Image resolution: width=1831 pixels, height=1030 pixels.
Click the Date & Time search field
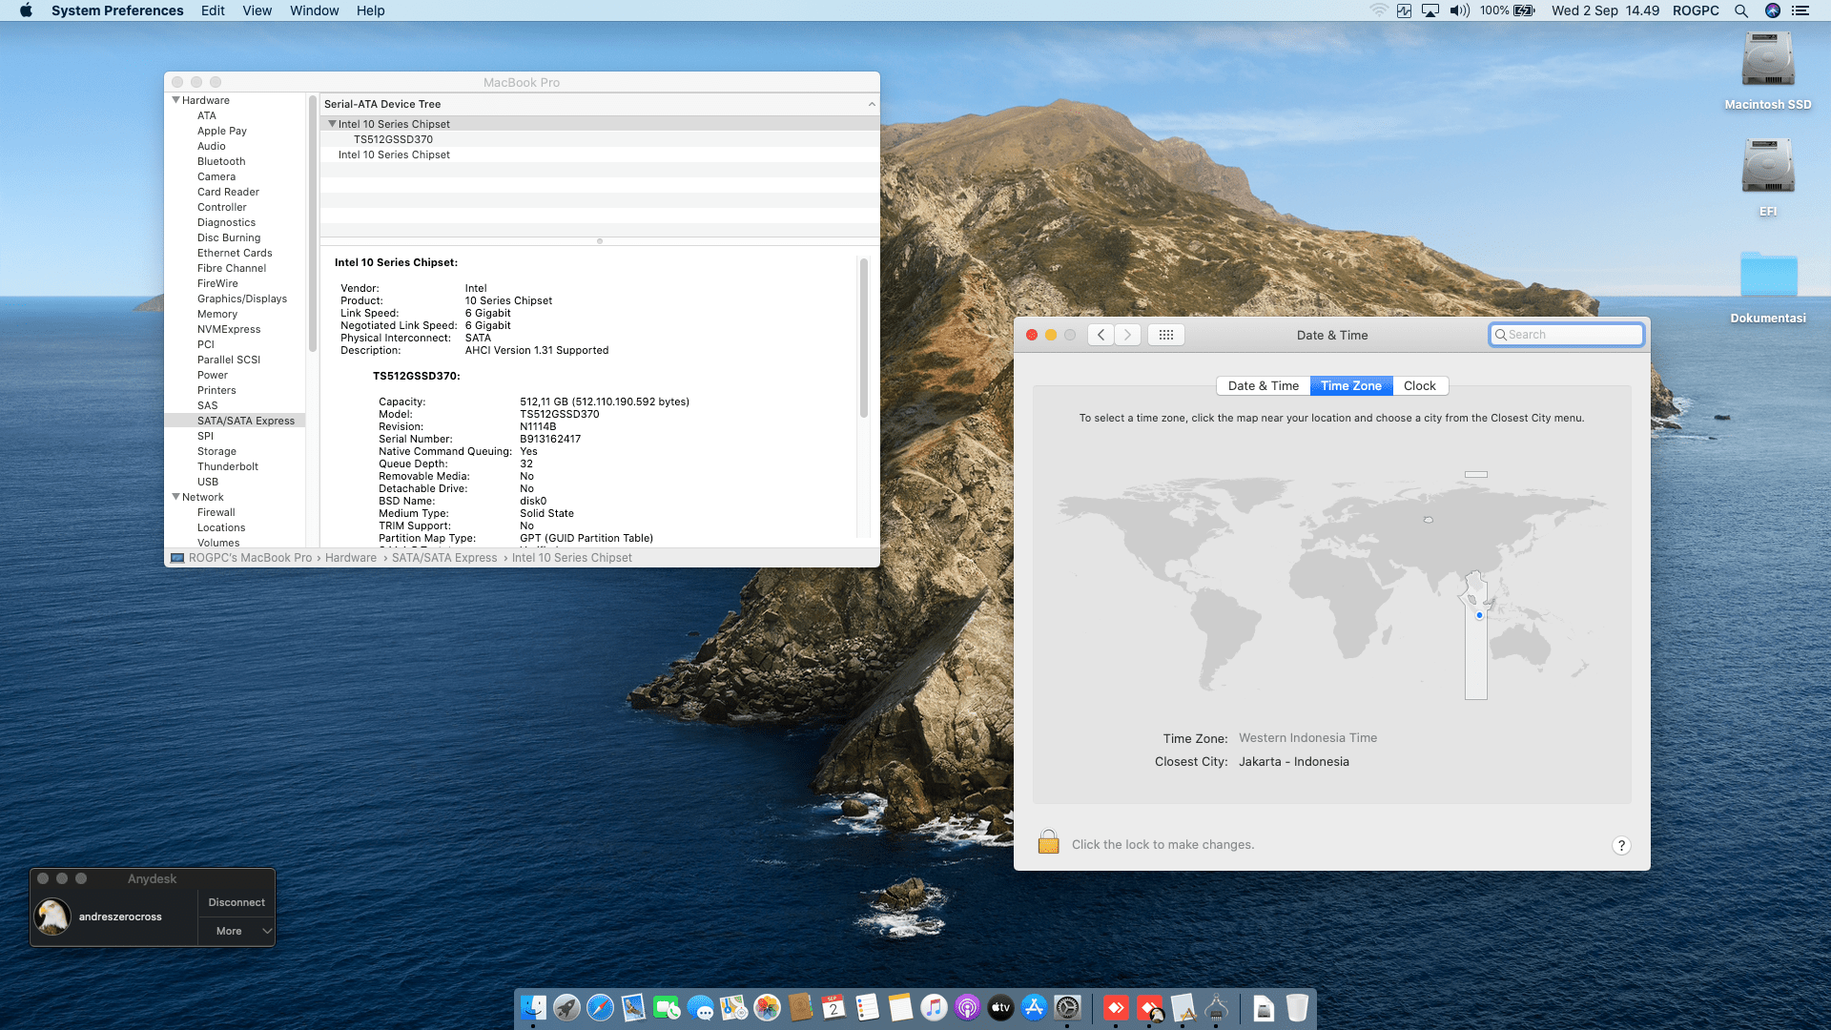tap(1566, 335)
